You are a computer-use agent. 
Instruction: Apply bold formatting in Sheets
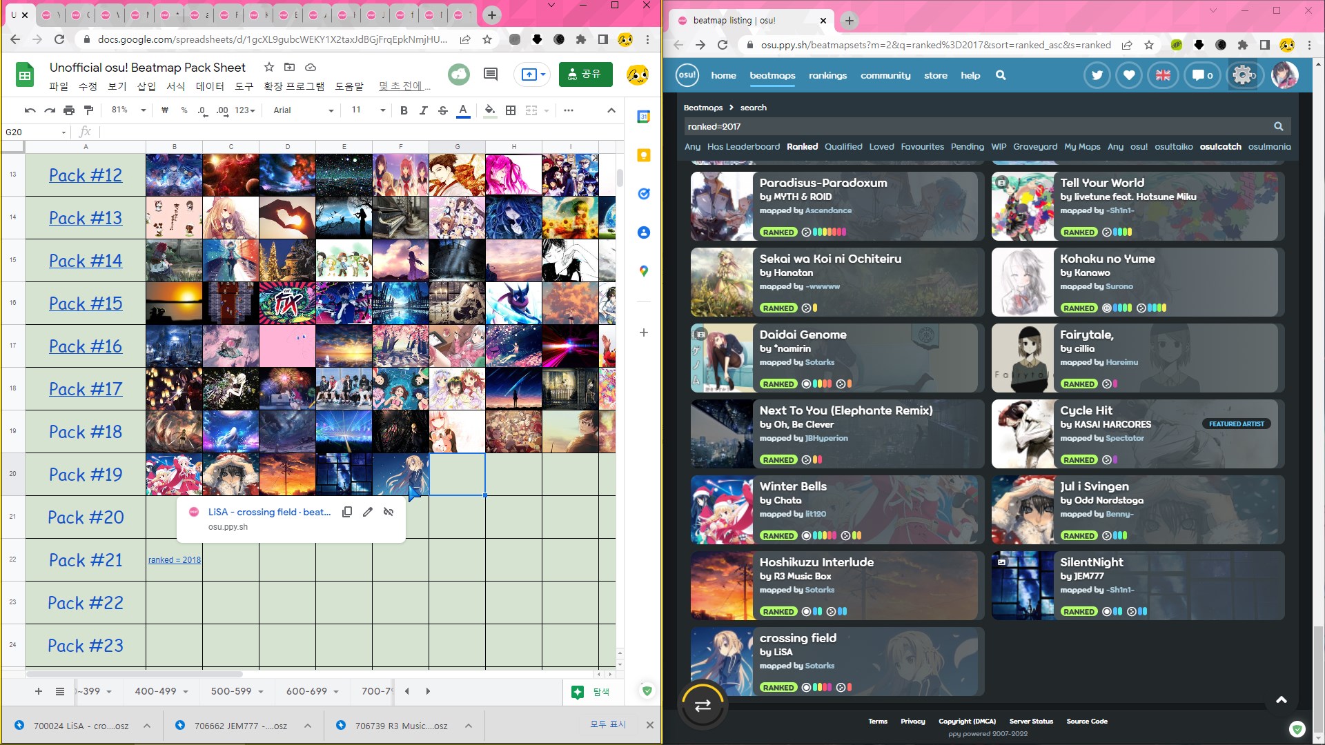(x=404, y=110)
